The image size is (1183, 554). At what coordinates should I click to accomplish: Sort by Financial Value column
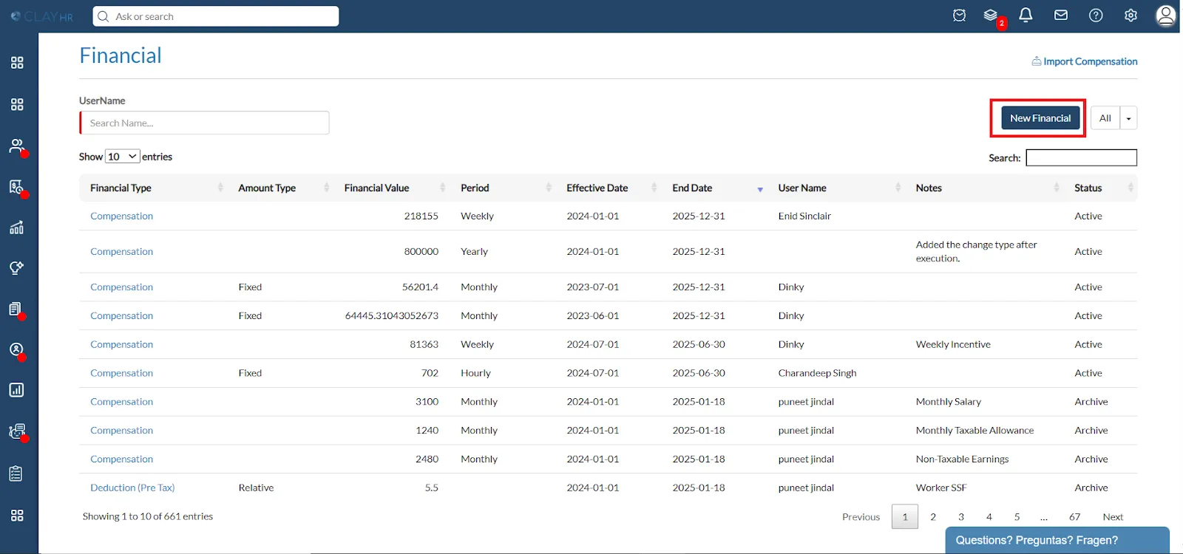[391, 188]
